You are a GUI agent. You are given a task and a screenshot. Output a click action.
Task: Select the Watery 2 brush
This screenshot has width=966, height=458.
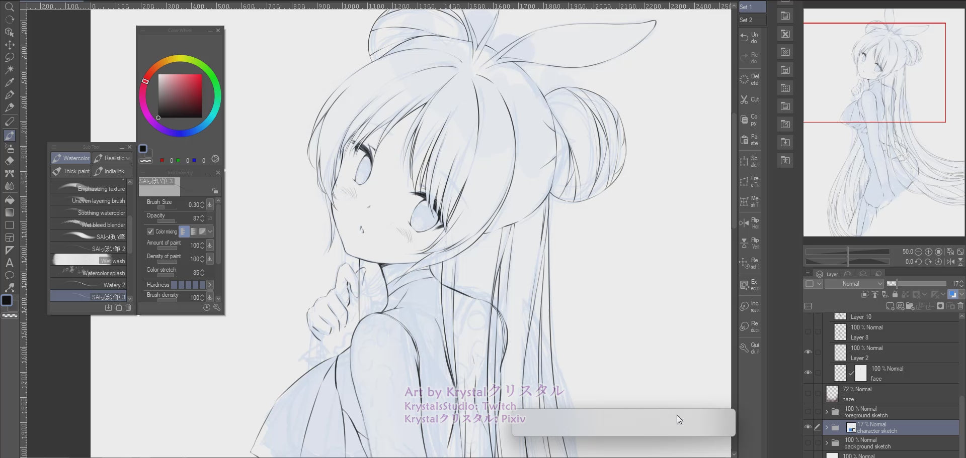88,285
